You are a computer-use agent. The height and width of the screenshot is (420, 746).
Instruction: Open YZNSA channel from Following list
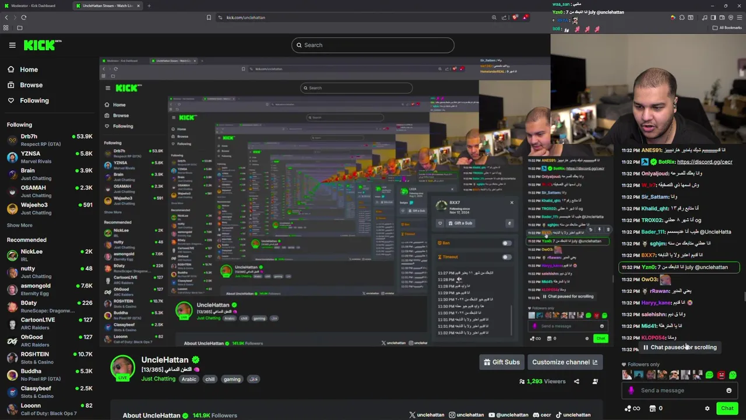click(50, 157)
